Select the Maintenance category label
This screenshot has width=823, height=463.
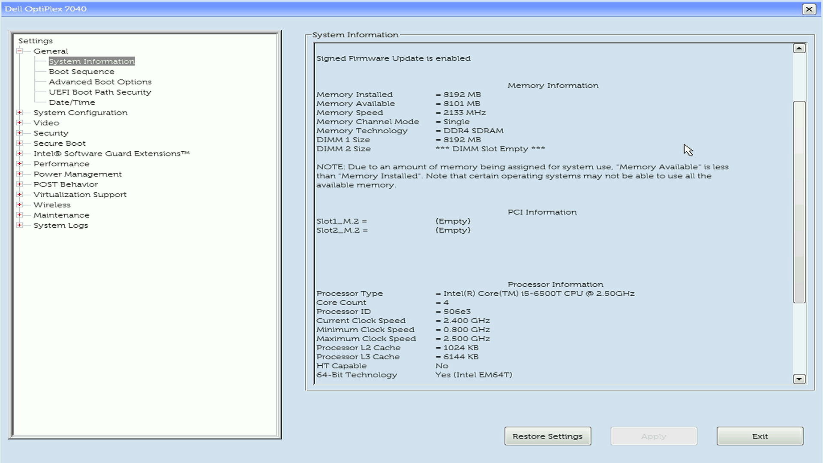click(x=61, y=216)
